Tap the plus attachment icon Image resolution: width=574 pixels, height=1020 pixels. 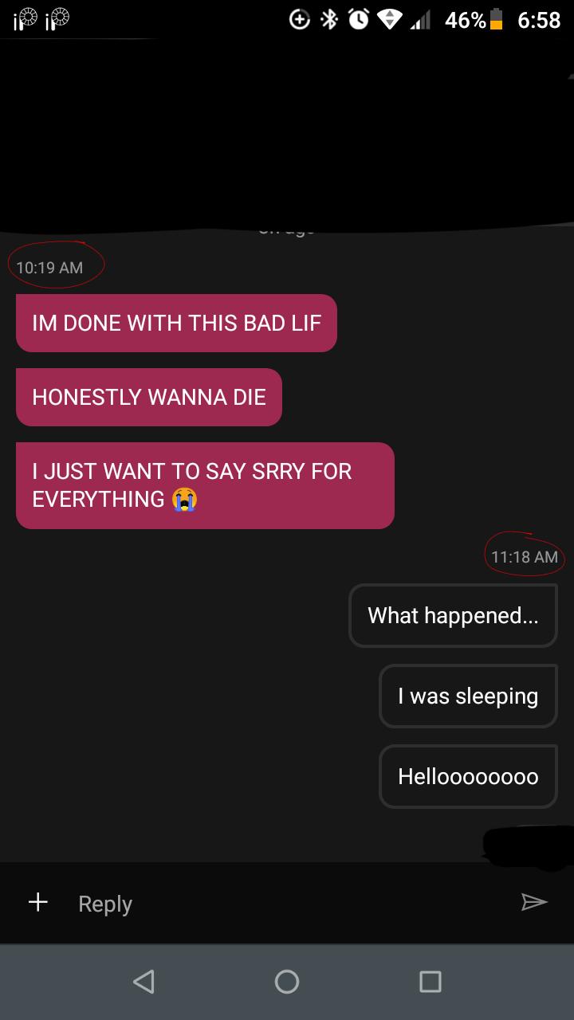pyautogui.click(x=37, y=901)
